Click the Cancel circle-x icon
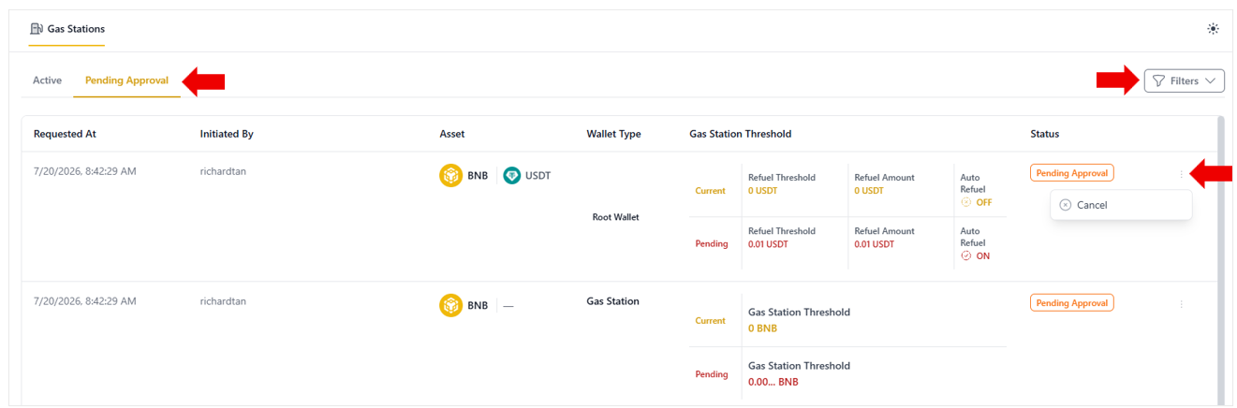This screenshot has width=1237, height=408. [x=1065, y=205]
